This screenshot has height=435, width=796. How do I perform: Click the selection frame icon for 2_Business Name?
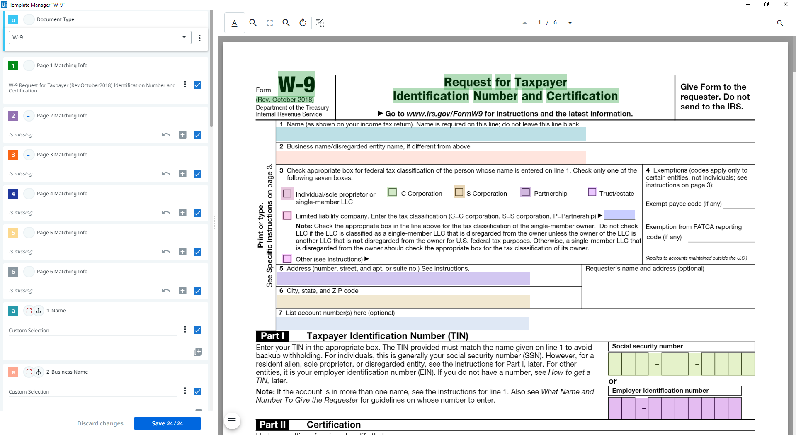[x=29, y=372]
